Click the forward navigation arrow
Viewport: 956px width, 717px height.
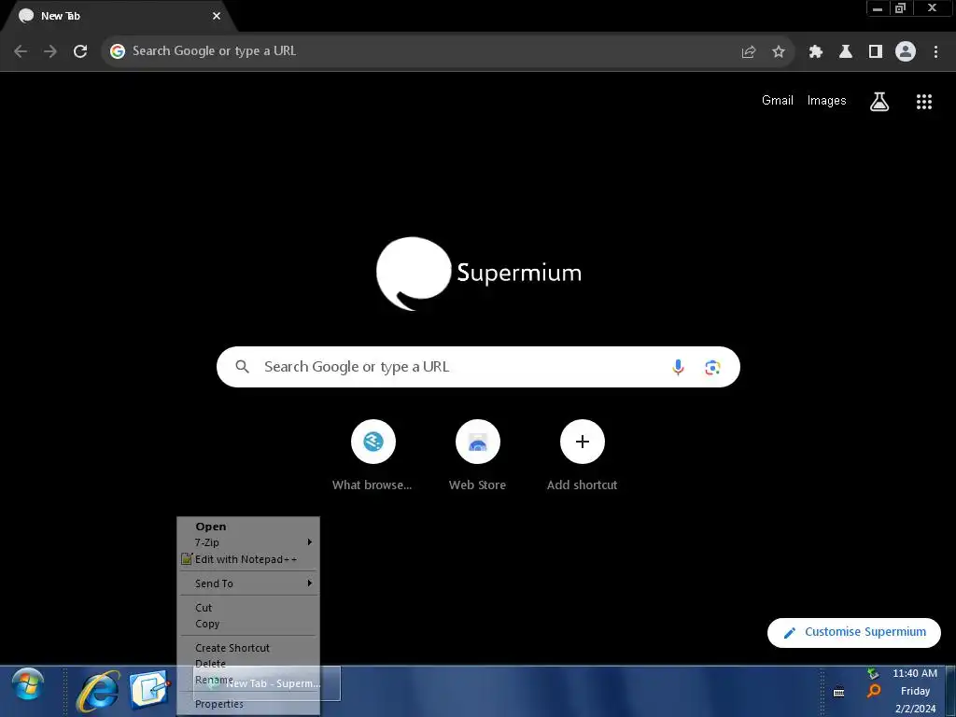tap(50, 51)
